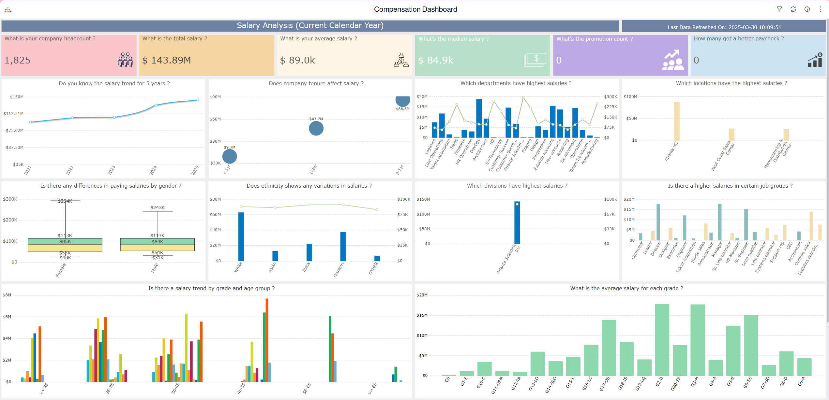Click the G2-D grade average salary bar
The width and height of the screenshot is (829, 400).
[x=661, y=340]
